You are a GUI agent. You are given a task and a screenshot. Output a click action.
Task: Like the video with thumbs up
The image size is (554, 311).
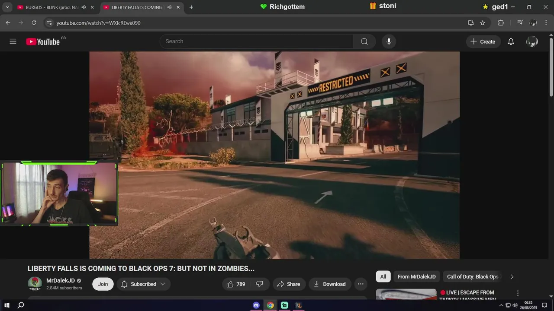tap(236, 284)
